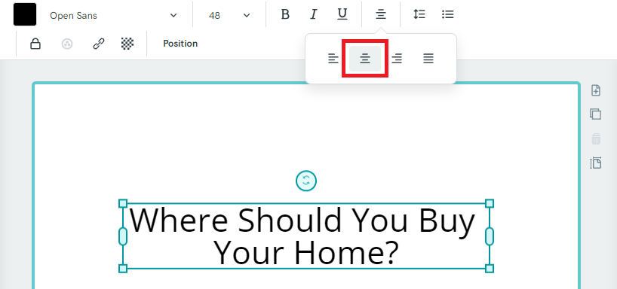Image resolution: width=617 pixels, height=289 pixels.
Task: Click the duplicate page icon
Action: 596,114
